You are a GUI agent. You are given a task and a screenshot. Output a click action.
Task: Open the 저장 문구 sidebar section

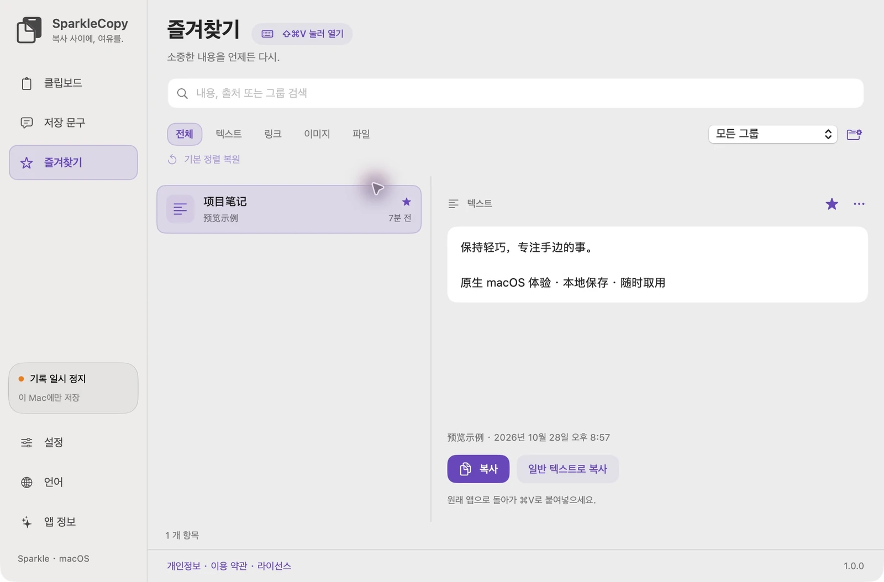[73, 123]
